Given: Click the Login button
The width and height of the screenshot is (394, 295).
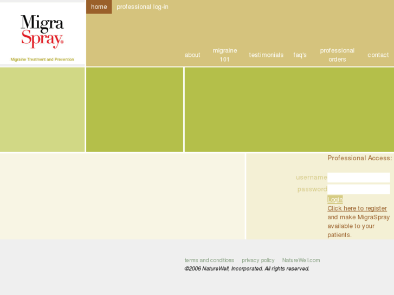Looking at the screenshot, I should pyautogui.click(x=335, y=199).
